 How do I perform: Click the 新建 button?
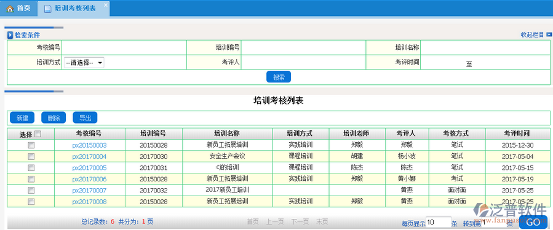pos(22,118)
